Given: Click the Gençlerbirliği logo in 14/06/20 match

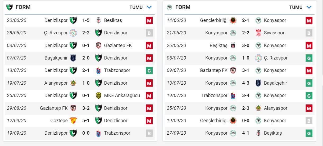Looking at the screenshot, I should [233, 20].
